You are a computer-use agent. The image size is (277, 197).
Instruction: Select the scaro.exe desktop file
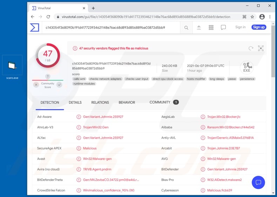12,67
